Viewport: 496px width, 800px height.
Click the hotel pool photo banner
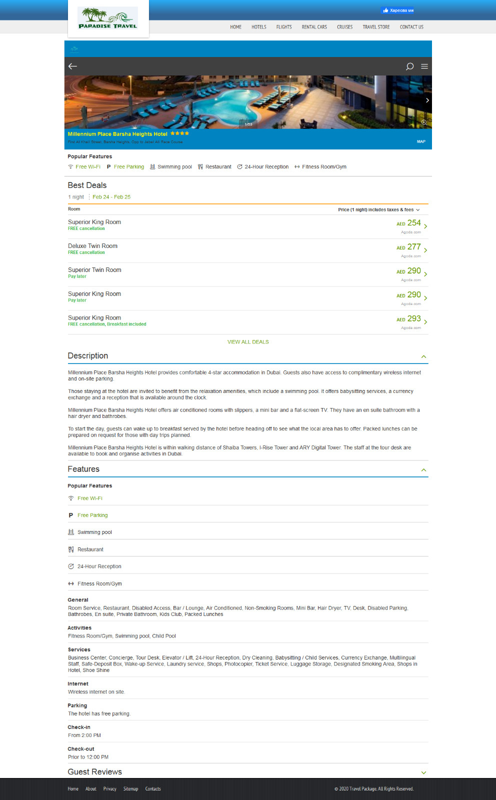point(248,102)
